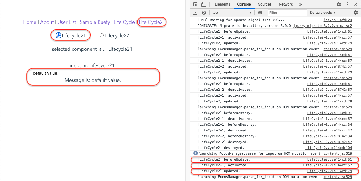The height and width of the screenshot is (181, 361).
Task: Open the top JavaScript context dropdown
Action: coord(232,13)
